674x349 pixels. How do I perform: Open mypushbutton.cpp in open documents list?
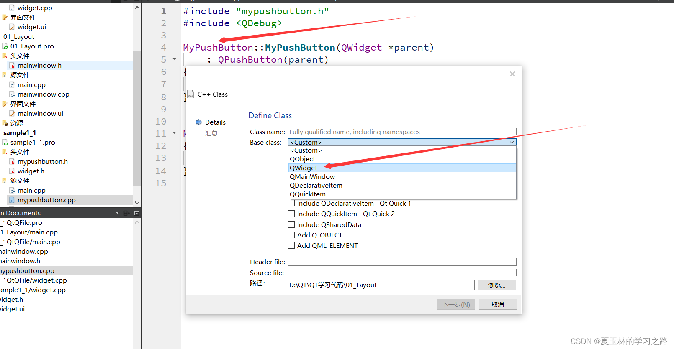pos(27,271)
